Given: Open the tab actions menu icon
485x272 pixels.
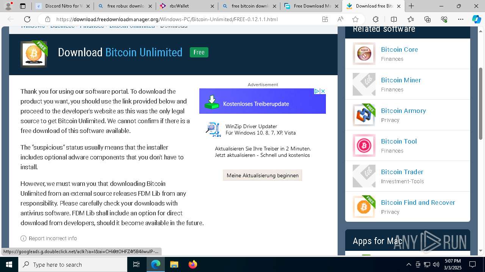Looking at the screenshot, I should (x=23, y=6).
